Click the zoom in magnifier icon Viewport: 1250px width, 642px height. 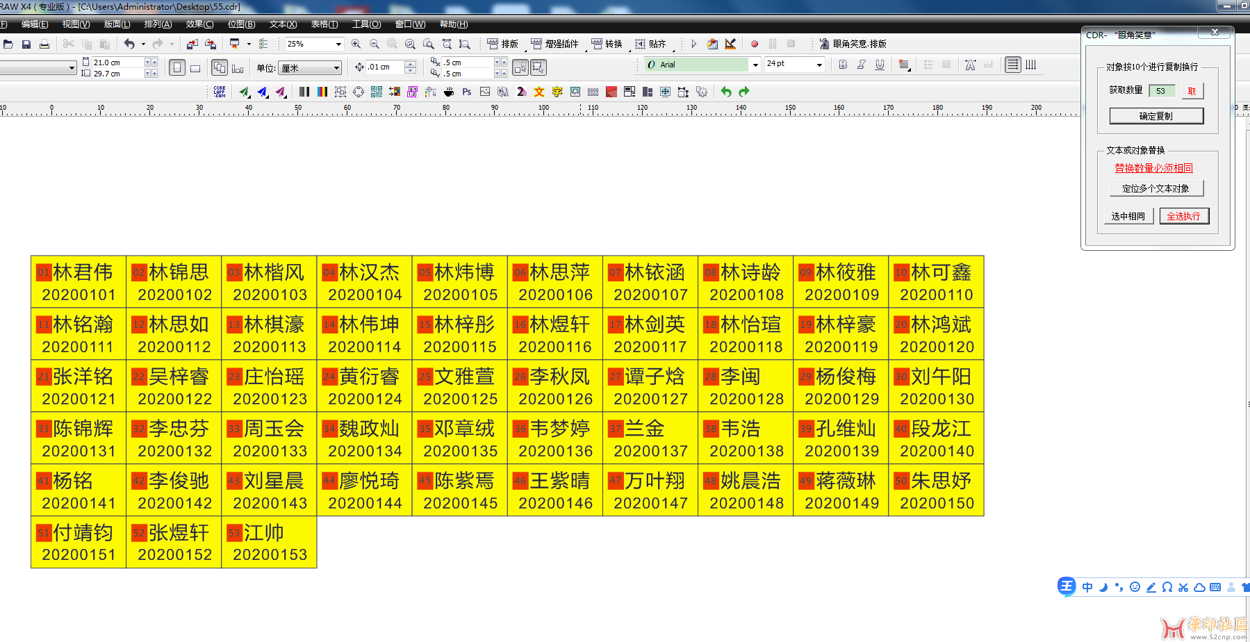click(356, 44)
